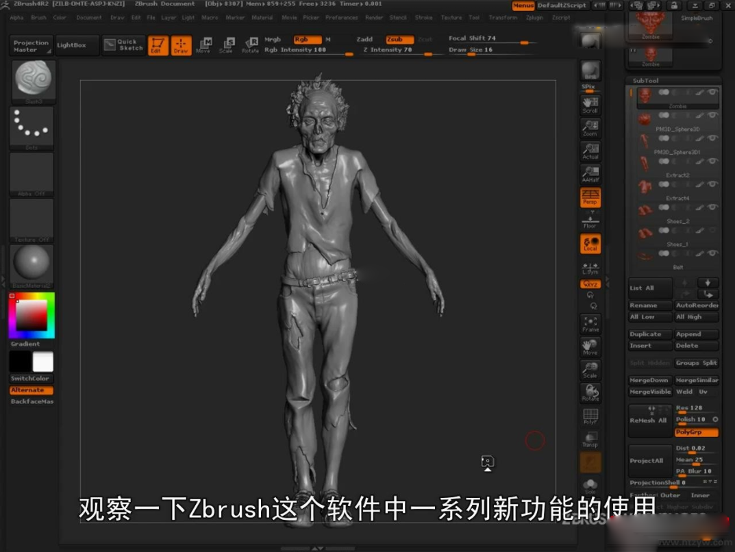Click the Frame view icon
735x552 pixels.
pos(590,324)
